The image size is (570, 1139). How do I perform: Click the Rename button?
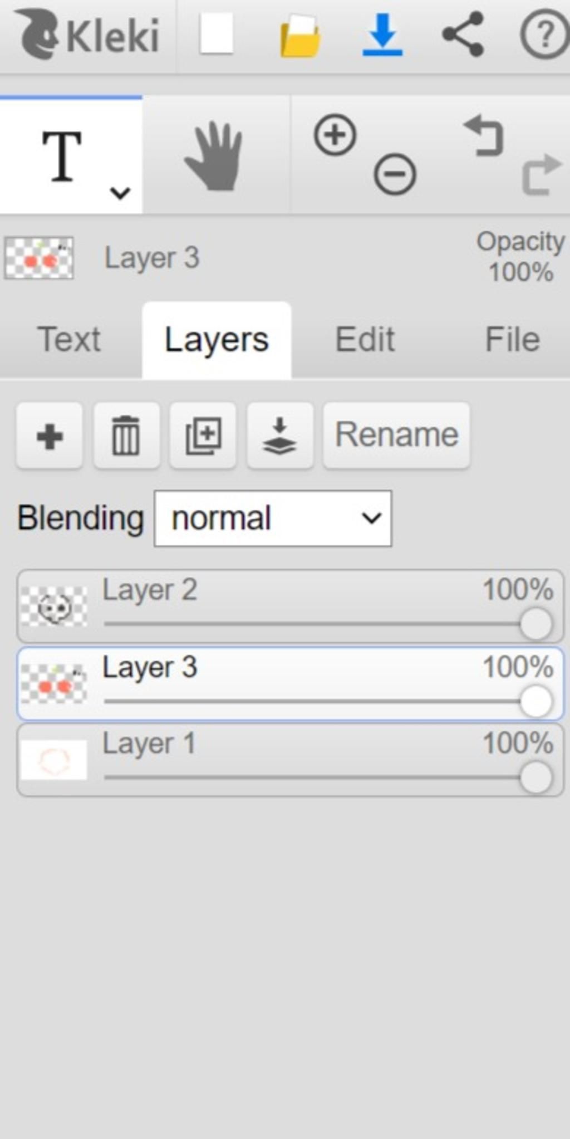[396, 434]
